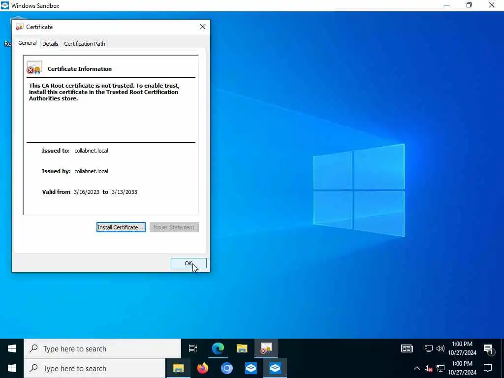
Task: Select the General tab
Action: click(28, 43)
